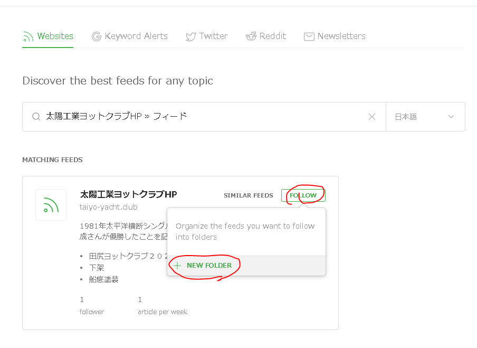
Task: Open the 日本語 language dropdown
Action: 425,117
